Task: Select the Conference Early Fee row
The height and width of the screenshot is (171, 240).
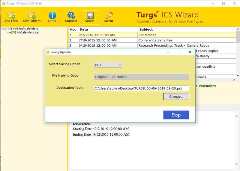Action: (155, 40)
